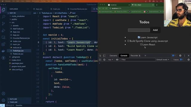The height and width of the screenshot is (107, 191).
Task: Open the Manage gear in activity bar
Action: point(3,100)
